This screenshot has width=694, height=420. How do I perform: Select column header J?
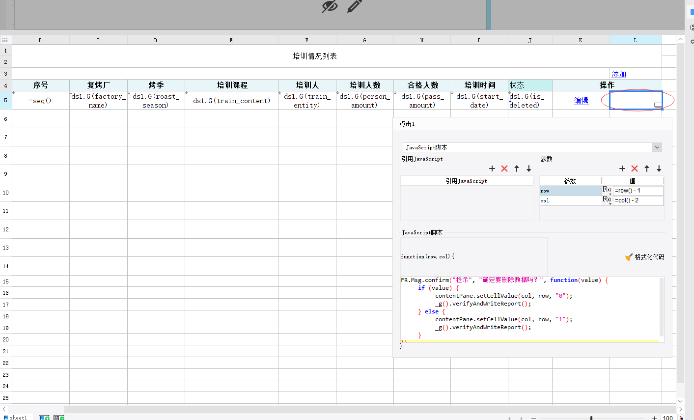(x=530, y=40)
